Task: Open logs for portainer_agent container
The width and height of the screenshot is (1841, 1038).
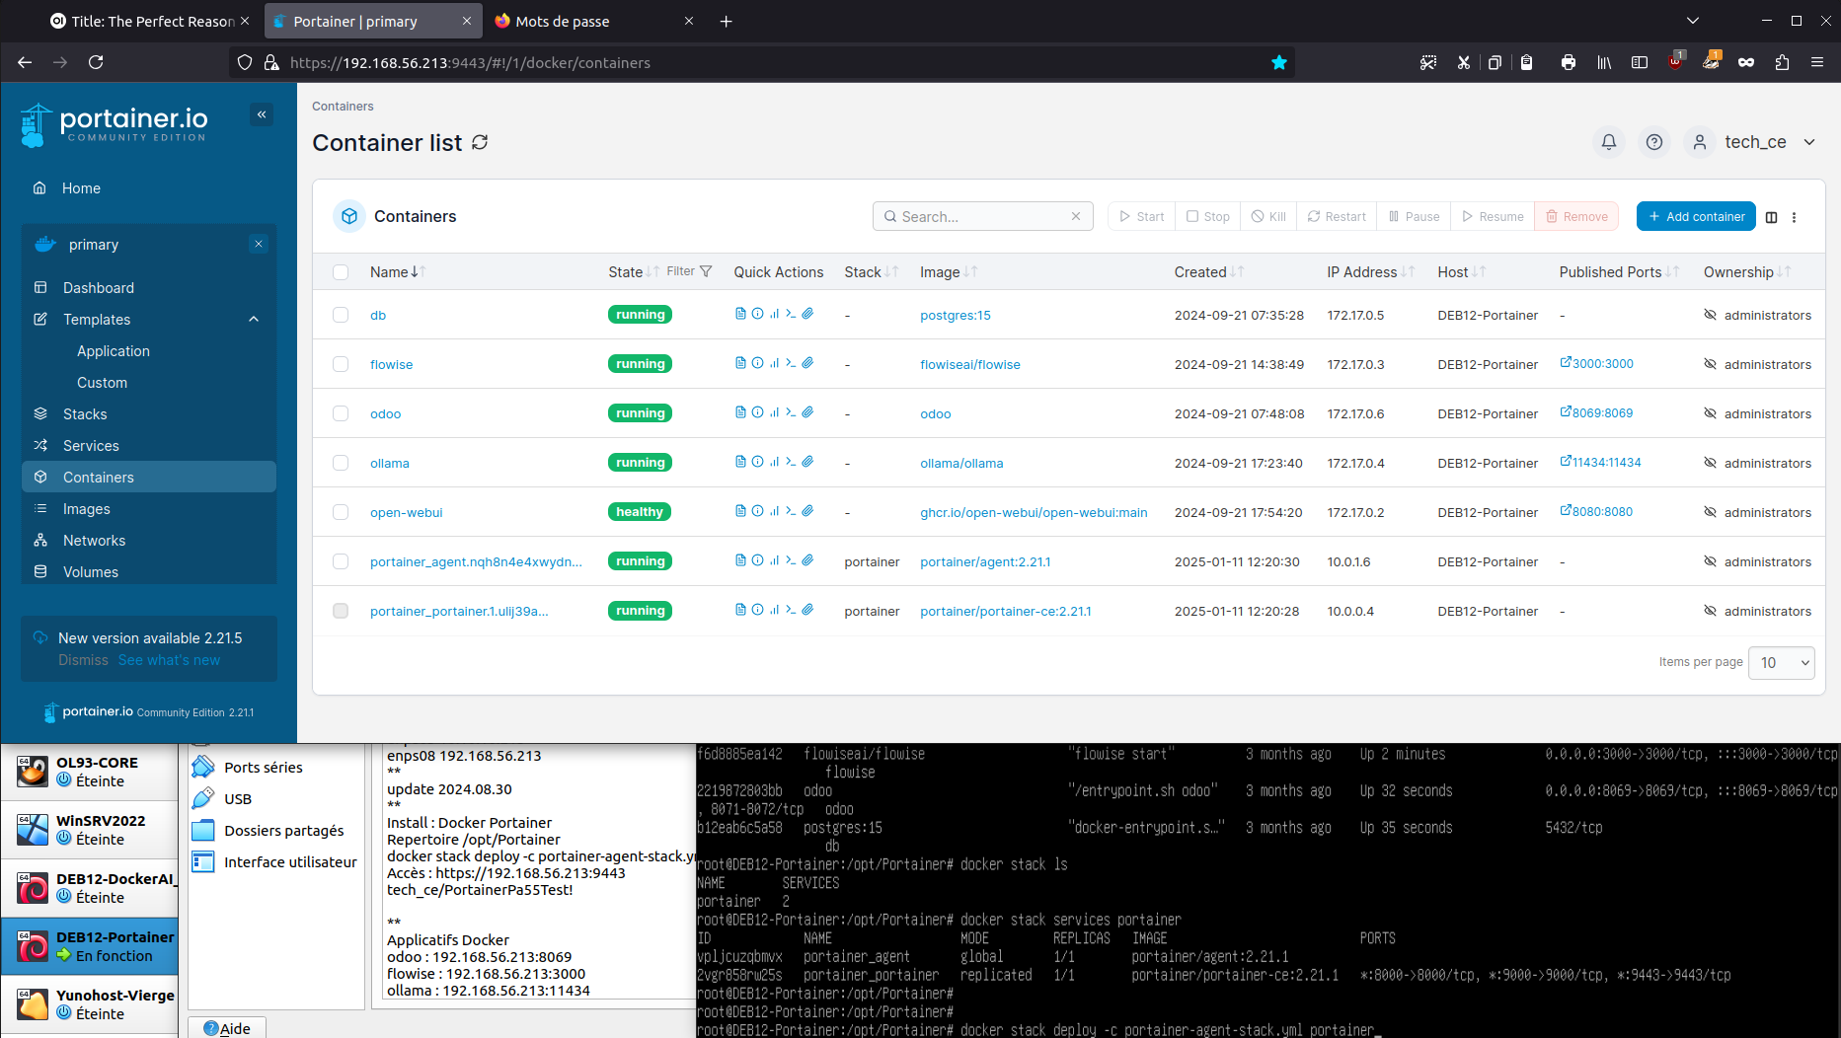Action: click(740, 560)
